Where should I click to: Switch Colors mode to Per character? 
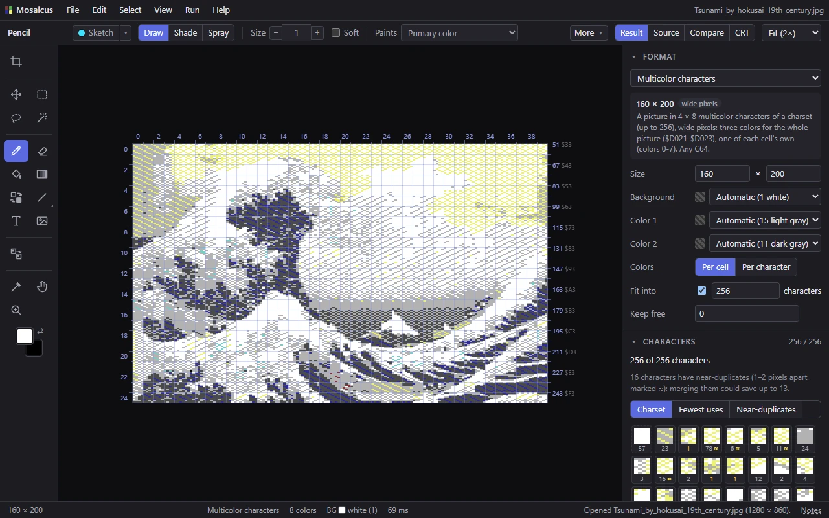(766, 267)
